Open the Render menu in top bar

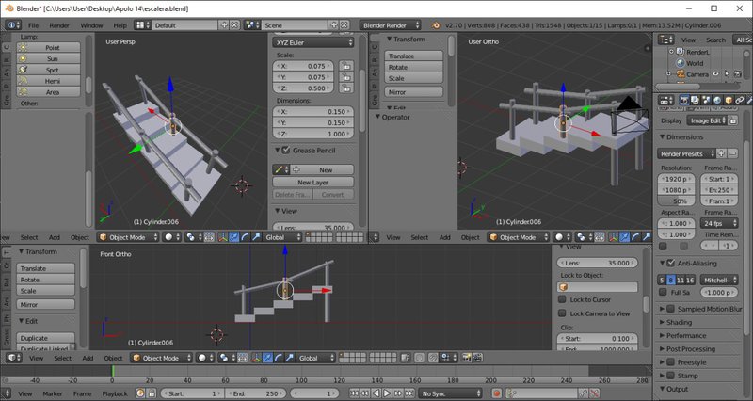click(59, 24)
